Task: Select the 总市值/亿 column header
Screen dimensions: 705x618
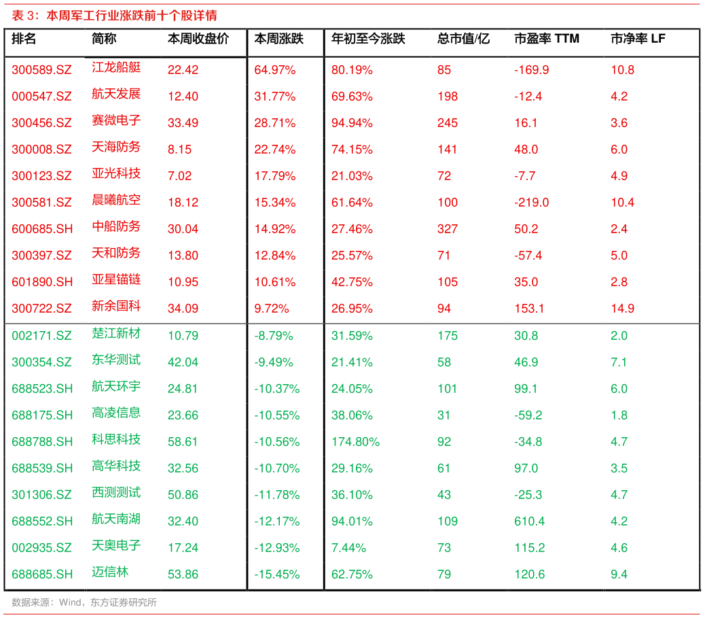Action: [463, 39]
